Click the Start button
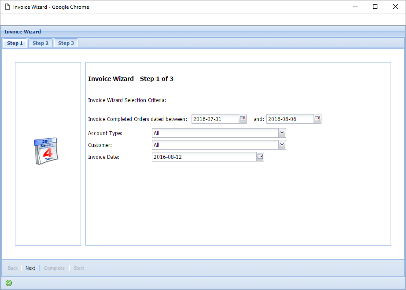Image resolution: width=406 pixels, height=290 pixels. click(78, 268)
